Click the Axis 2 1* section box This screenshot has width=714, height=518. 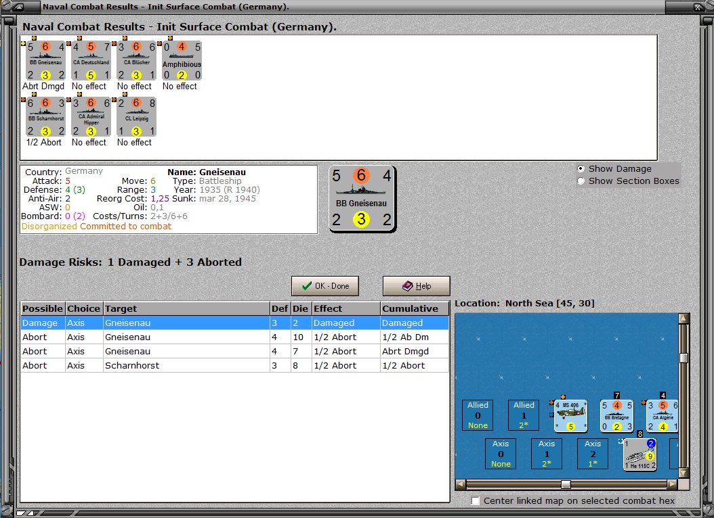(593, 454)
